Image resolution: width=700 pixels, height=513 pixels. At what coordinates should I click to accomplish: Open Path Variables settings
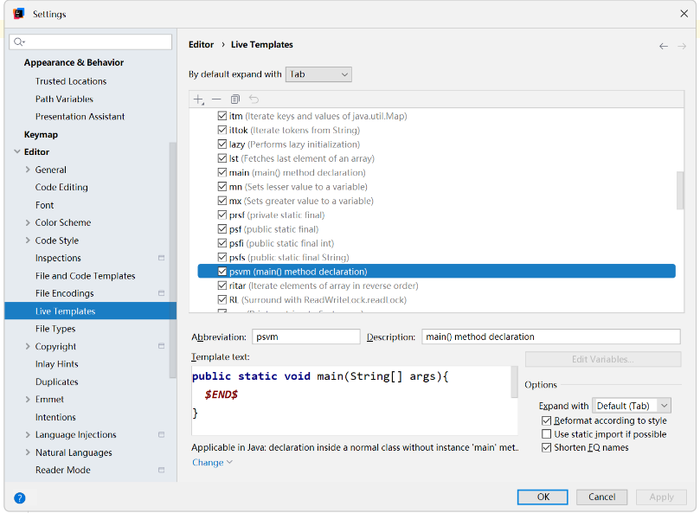click(64, 99)
